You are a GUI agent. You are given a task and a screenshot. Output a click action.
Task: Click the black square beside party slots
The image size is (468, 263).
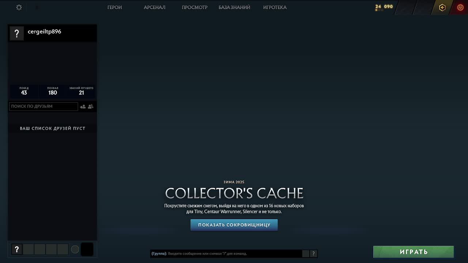tap(87, 249)
